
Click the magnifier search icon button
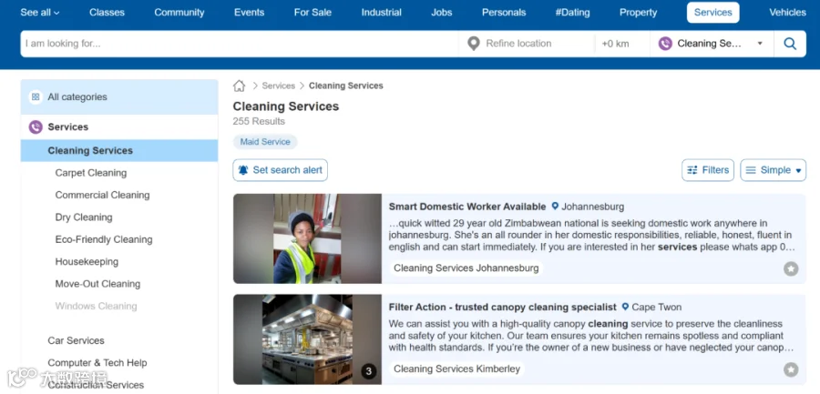(x=790, y=44)
